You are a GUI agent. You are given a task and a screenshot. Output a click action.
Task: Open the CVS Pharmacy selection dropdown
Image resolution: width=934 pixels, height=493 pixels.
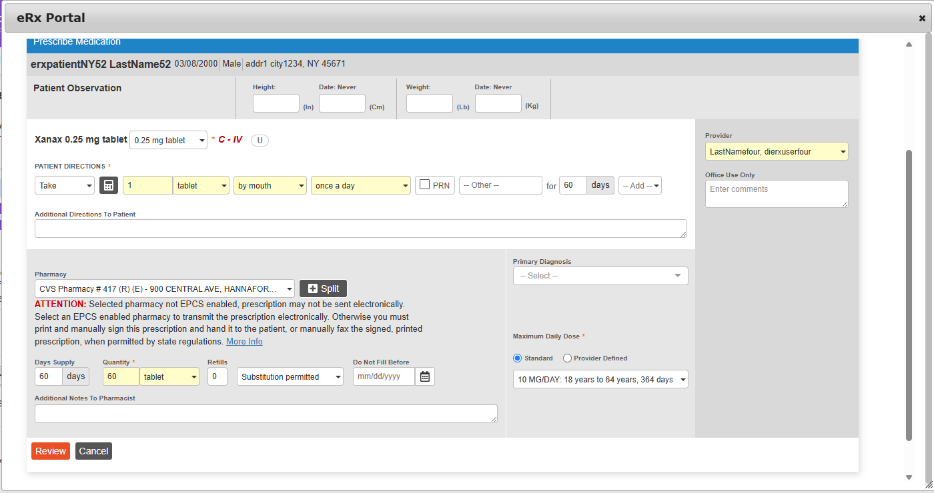tap(164, 288)
